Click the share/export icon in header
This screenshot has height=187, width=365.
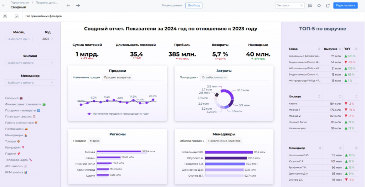click(x=328, y=6)
